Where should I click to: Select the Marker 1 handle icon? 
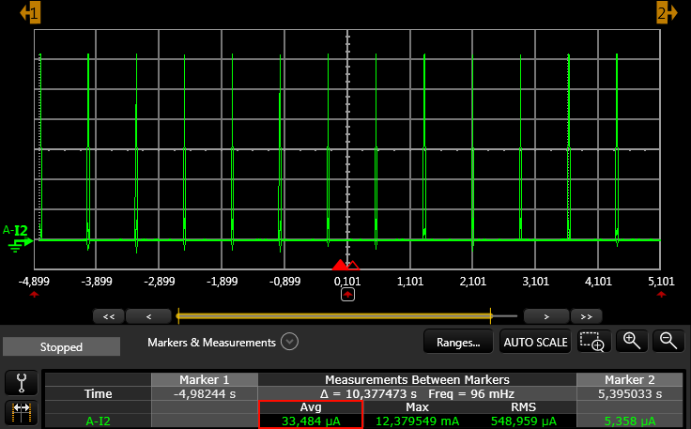tap(30, 13)
